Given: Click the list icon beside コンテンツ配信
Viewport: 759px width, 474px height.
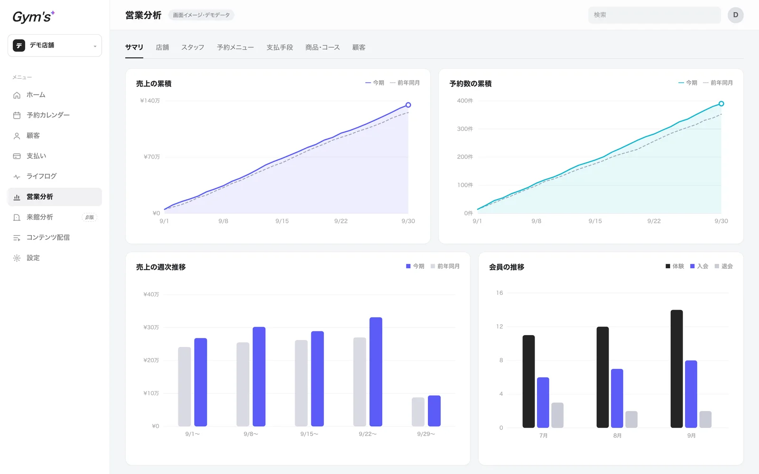Looking at the screenshot, I should coord(17,237).
